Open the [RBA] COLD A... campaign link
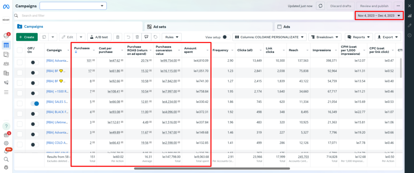This screenshot has width=414, height=173. (57, 143)
